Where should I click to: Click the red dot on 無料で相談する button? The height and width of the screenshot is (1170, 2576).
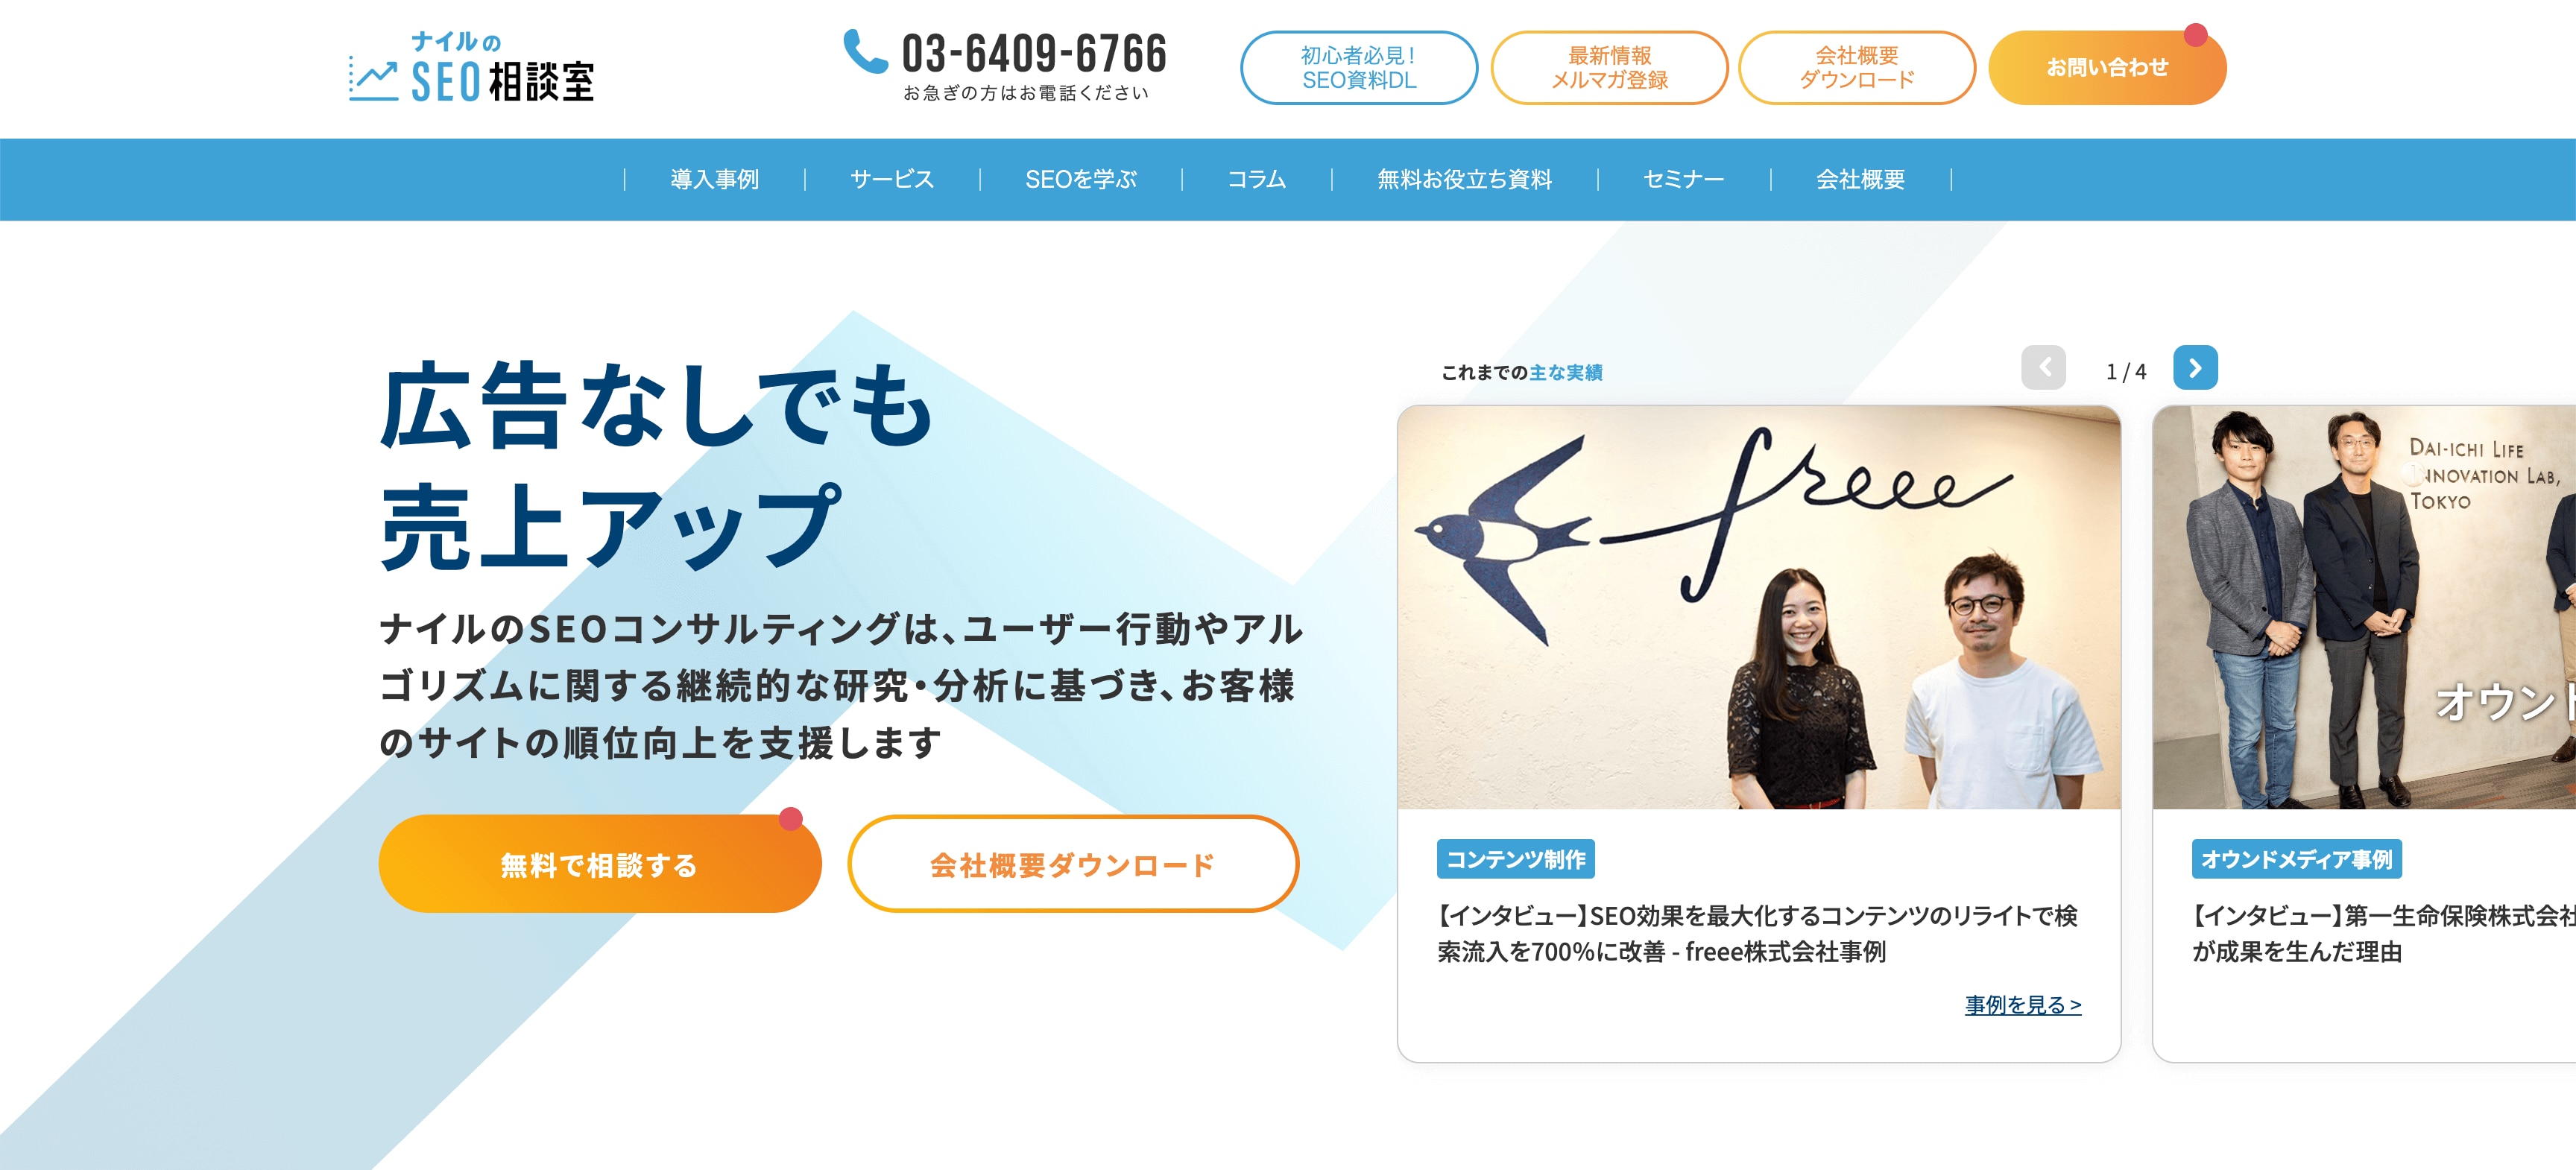(791, 819)
